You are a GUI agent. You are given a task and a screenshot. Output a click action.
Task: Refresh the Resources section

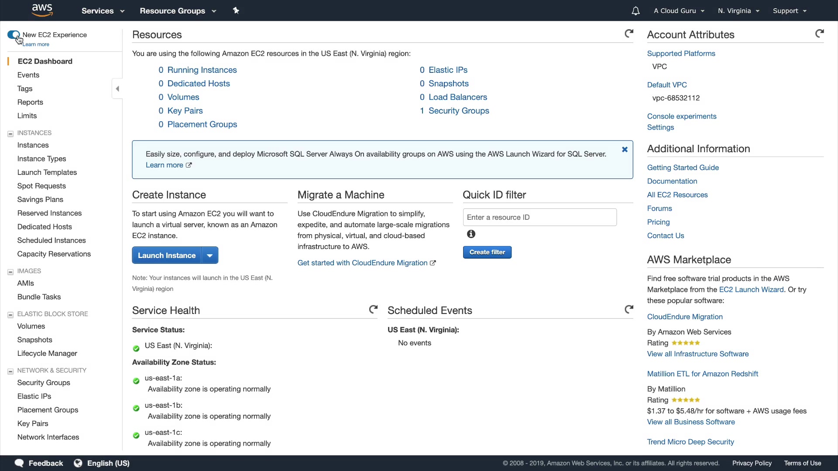pos(628,34)
